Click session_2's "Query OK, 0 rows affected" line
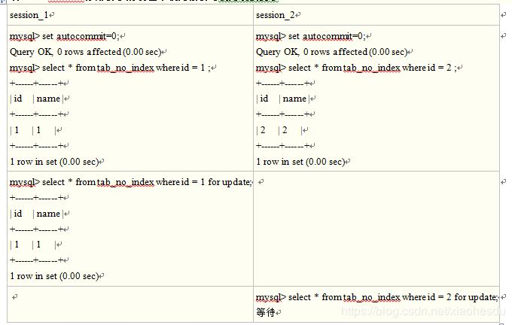 [x=332, y=52]
